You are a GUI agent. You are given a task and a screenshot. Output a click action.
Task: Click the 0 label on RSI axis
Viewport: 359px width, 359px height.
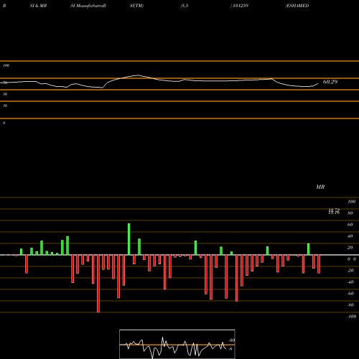pos(4,123)
